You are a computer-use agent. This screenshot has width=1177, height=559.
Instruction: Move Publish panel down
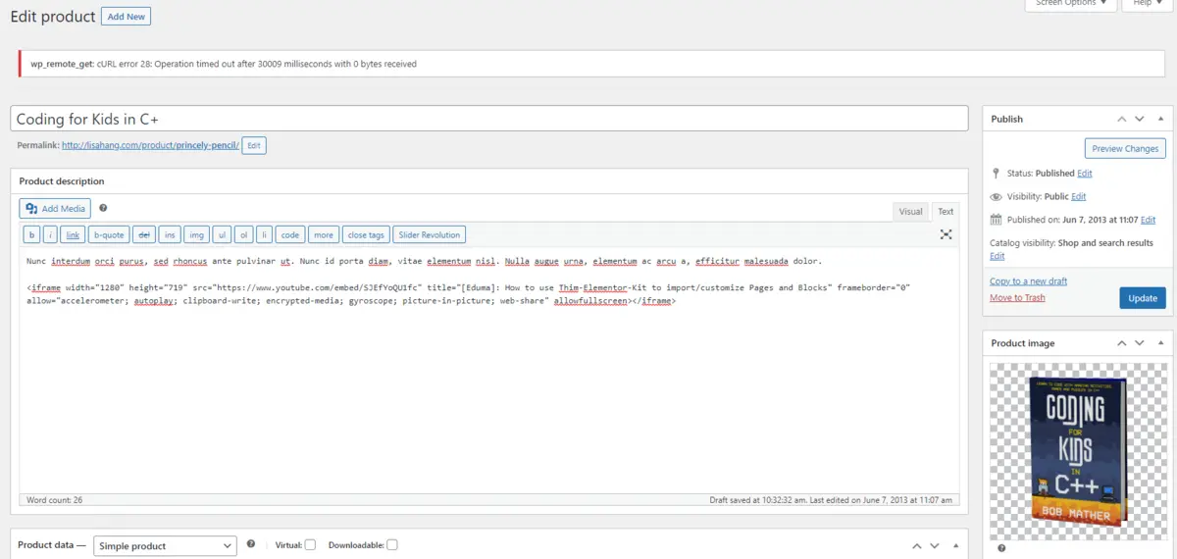[1140, 119]
